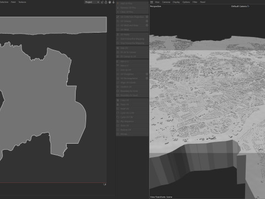The height and width of the screenshot is (199, 265).
Task: Click the UV Unwrap icon
Action: pyautogui.click(x=118, y=21)
